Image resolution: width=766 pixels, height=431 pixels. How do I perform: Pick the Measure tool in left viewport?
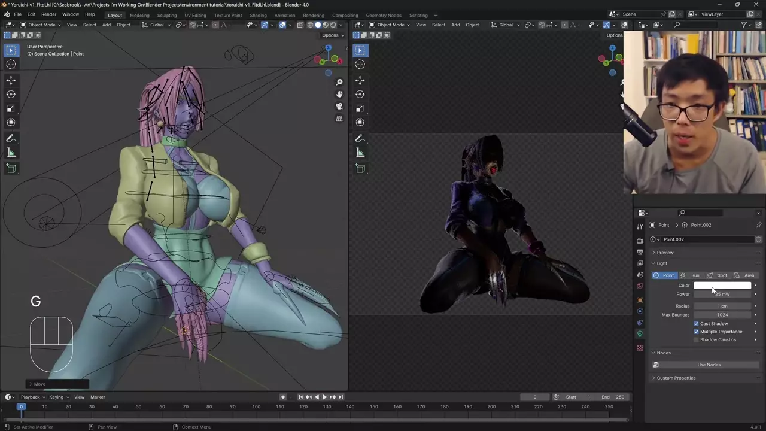[x=11, y=153]
